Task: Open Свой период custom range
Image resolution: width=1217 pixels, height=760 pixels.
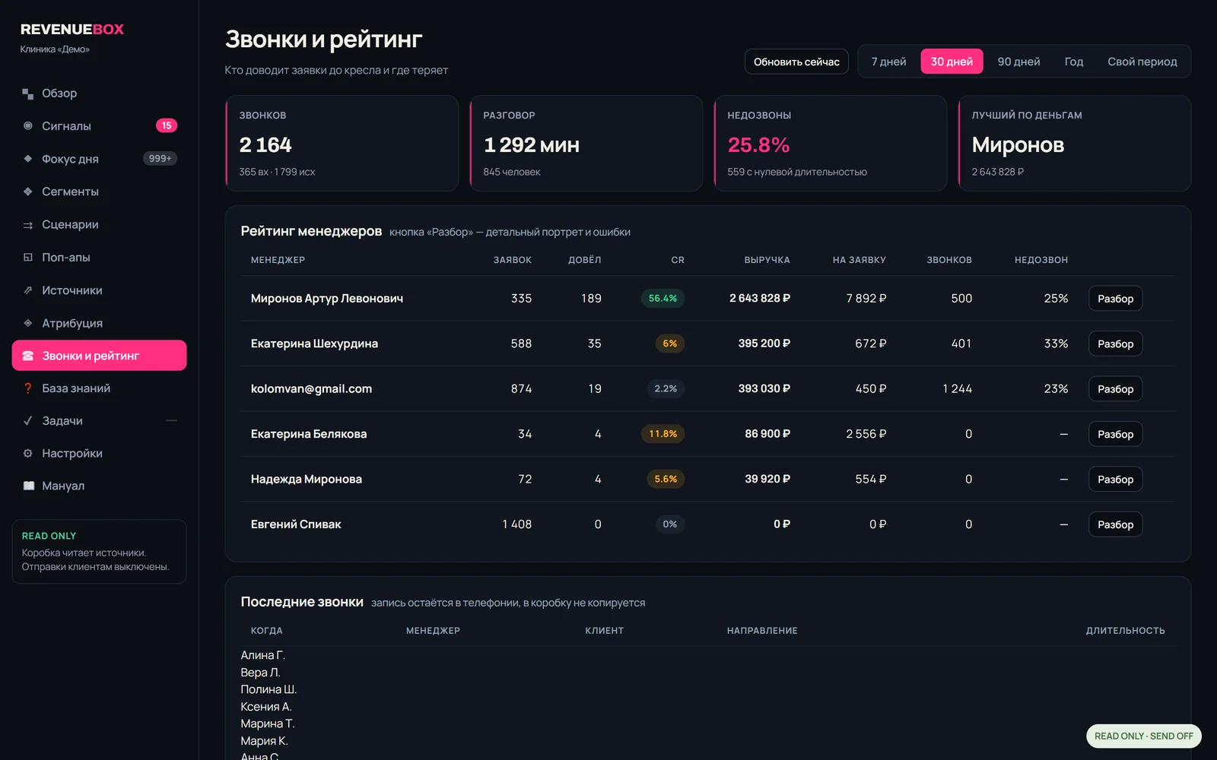Action: [x=1142, y=62]
